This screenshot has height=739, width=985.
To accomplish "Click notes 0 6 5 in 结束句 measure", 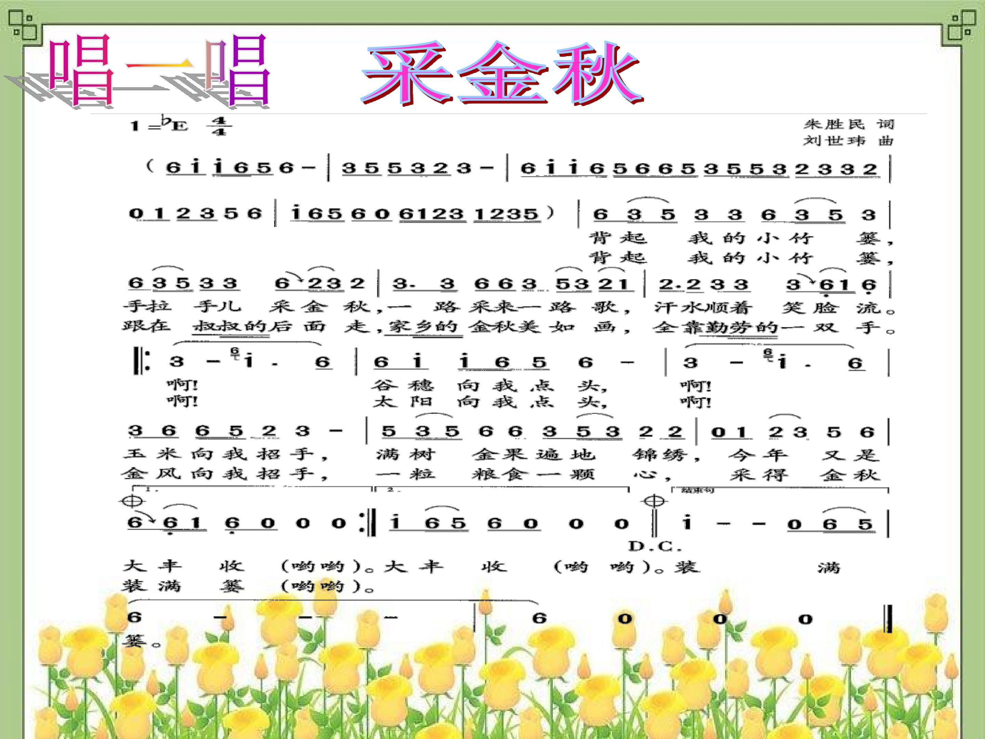I will [830, 523].
